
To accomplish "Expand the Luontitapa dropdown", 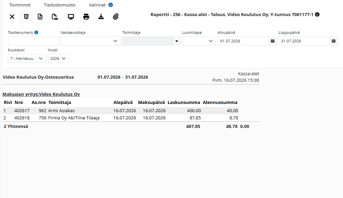I will click(199, 41).
